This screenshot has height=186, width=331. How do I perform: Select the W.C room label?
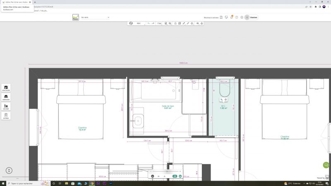point(223,107)
